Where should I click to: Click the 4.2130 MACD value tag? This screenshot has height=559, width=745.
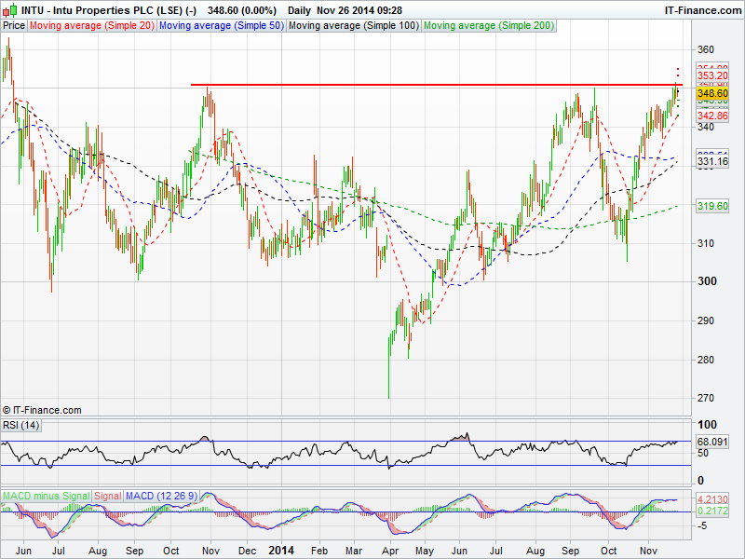[x=711, y=499]
